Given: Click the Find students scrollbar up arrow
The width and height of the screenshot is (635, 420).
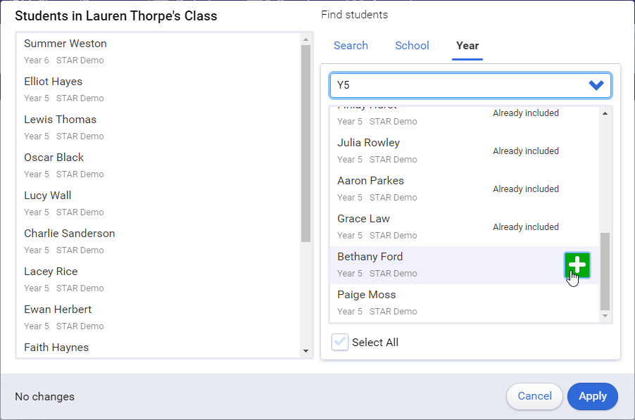Looking at the screenshot, I should (x=605, y=113).
